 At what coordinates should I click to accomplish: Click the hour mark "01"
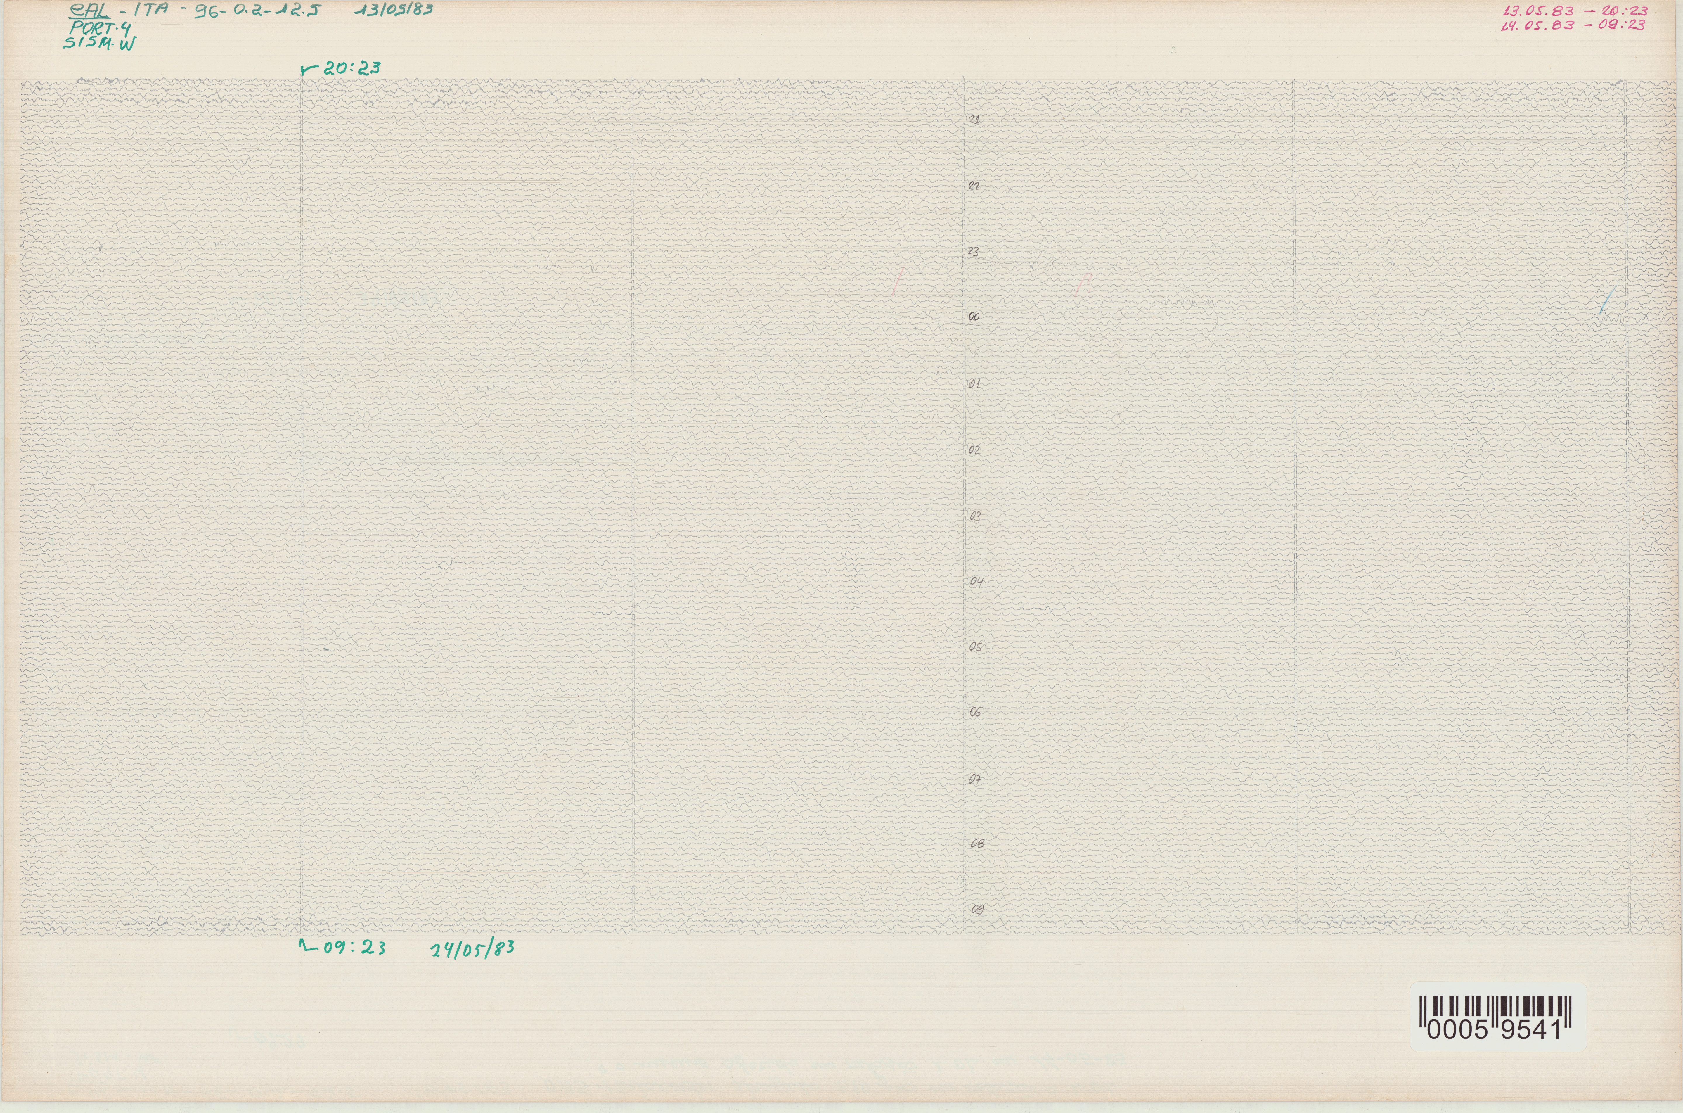[974, 384]
